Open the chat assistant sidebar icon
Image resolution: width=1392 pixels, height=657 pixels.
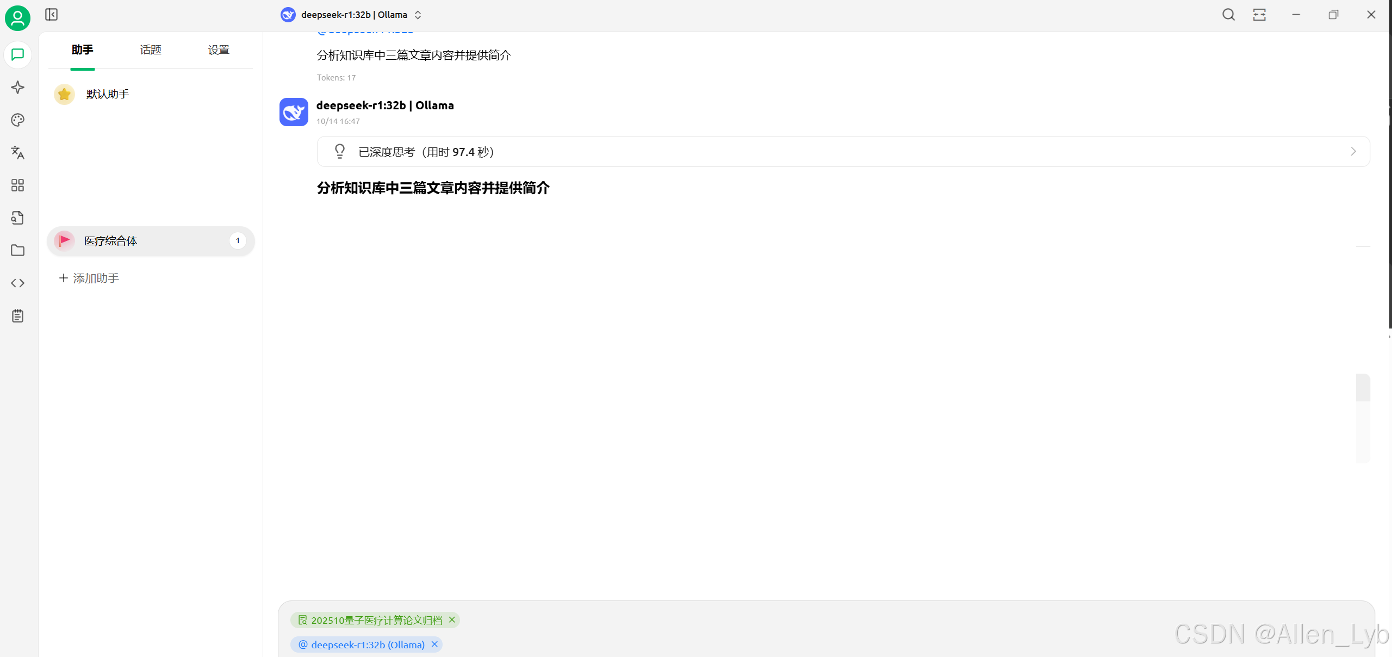pyautogui.click(x=17, y=55)
